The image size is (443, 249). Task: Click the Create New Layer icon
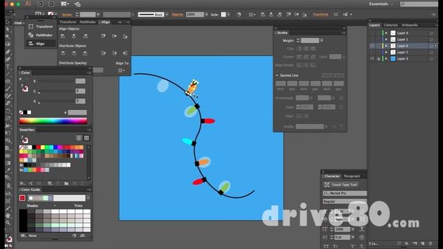pos(423,243)
